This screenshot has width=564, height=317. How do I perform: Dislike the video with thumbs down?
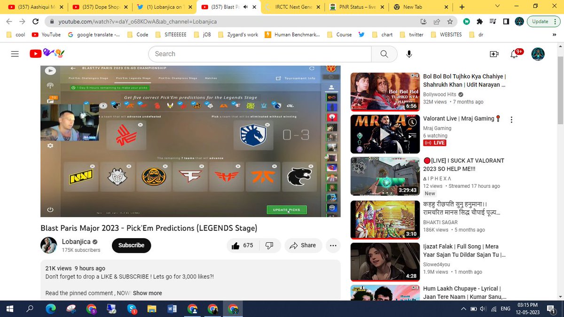[x=270, y=245]
